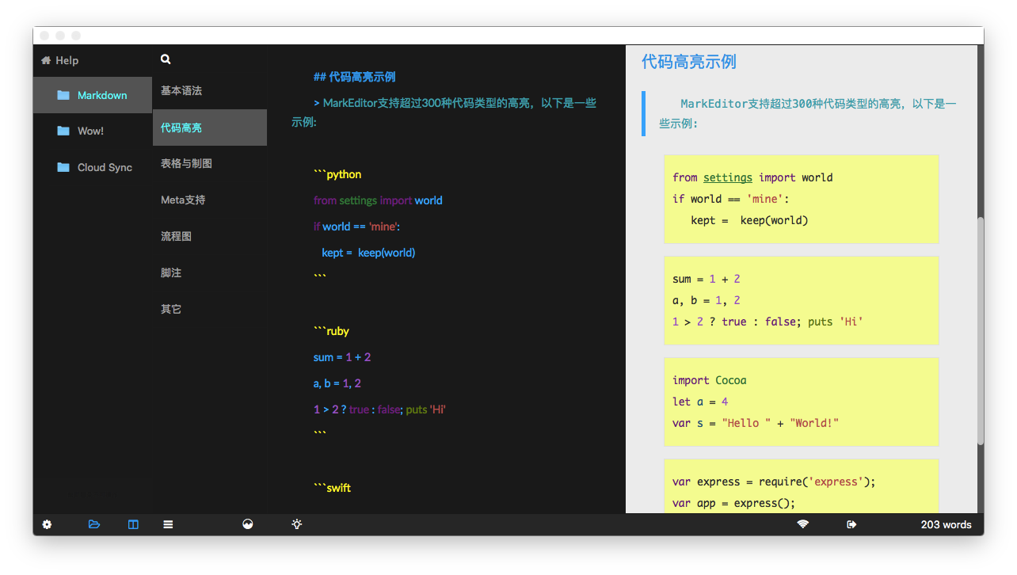Click 'kept = keep(world)' in preview

(749, 220)
